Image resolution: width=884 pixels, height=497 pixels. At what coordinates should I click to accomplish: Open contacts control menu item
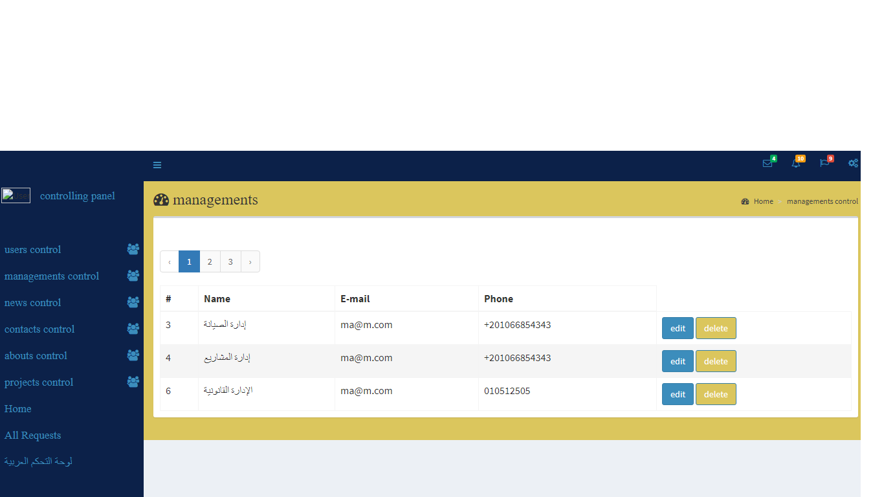(39, 329)
